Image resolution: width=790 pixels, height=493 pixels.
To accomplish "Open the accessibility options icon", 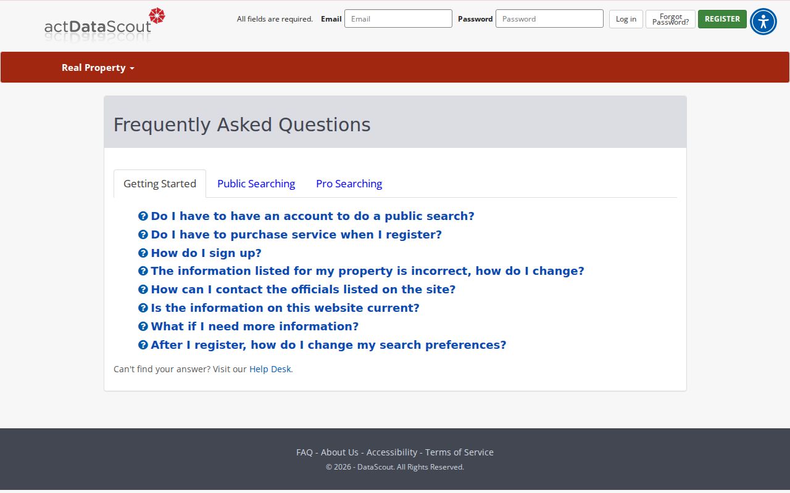I will (x=763, y=22).
